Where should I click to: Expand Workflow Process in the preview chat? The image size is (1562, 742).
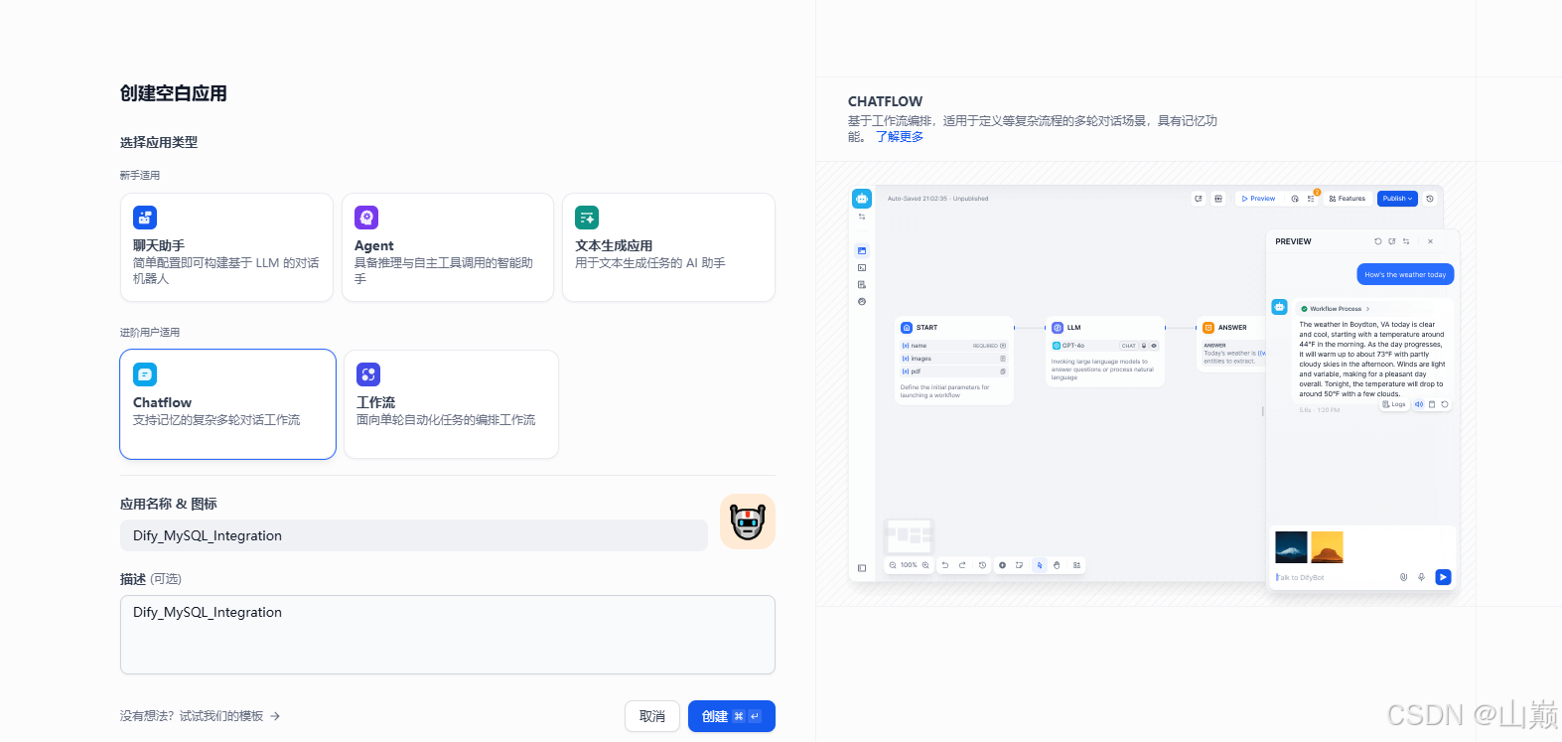pos(1335,309)
